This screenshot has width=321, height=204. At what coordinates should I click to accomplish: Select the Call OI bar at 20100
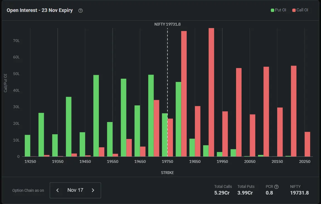coord(266,112)
